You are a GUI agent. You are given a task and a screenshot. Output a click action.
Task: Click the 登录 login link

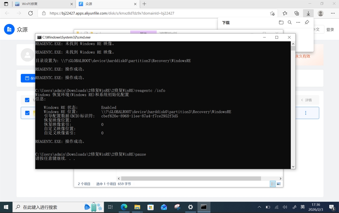[x=330, y=30]
